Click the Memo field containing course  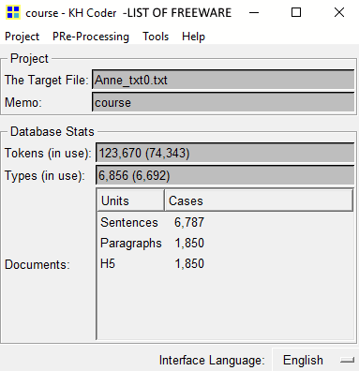pos(223,102)
